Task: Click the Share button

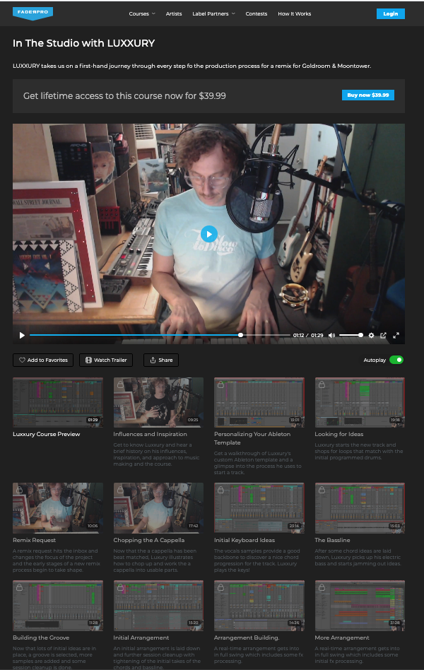Action: coord(161,360)
